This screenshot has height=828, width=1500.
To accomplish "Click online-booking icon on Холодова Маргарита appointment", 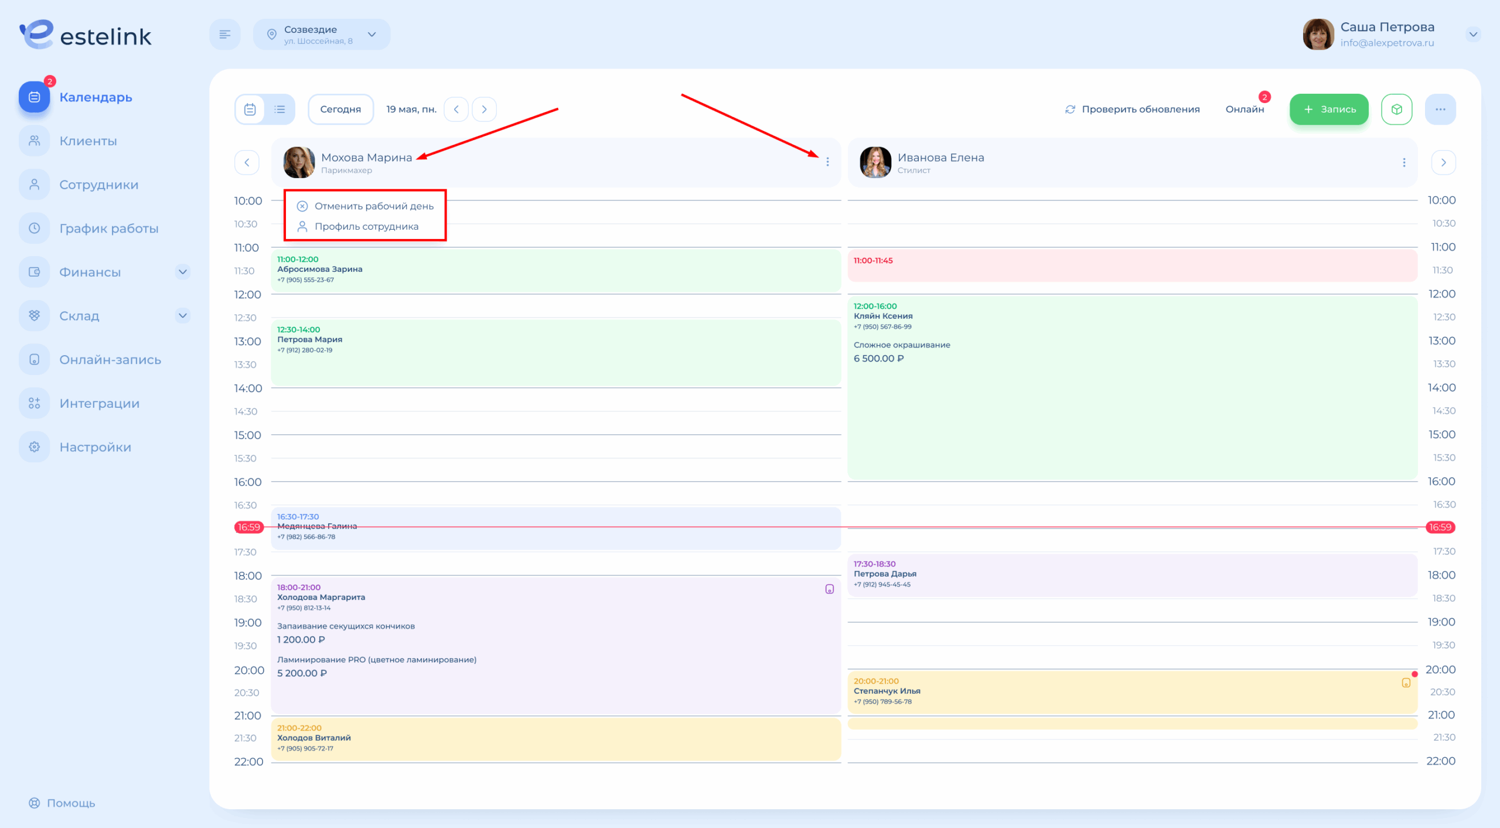I will (x=830, y=589).
